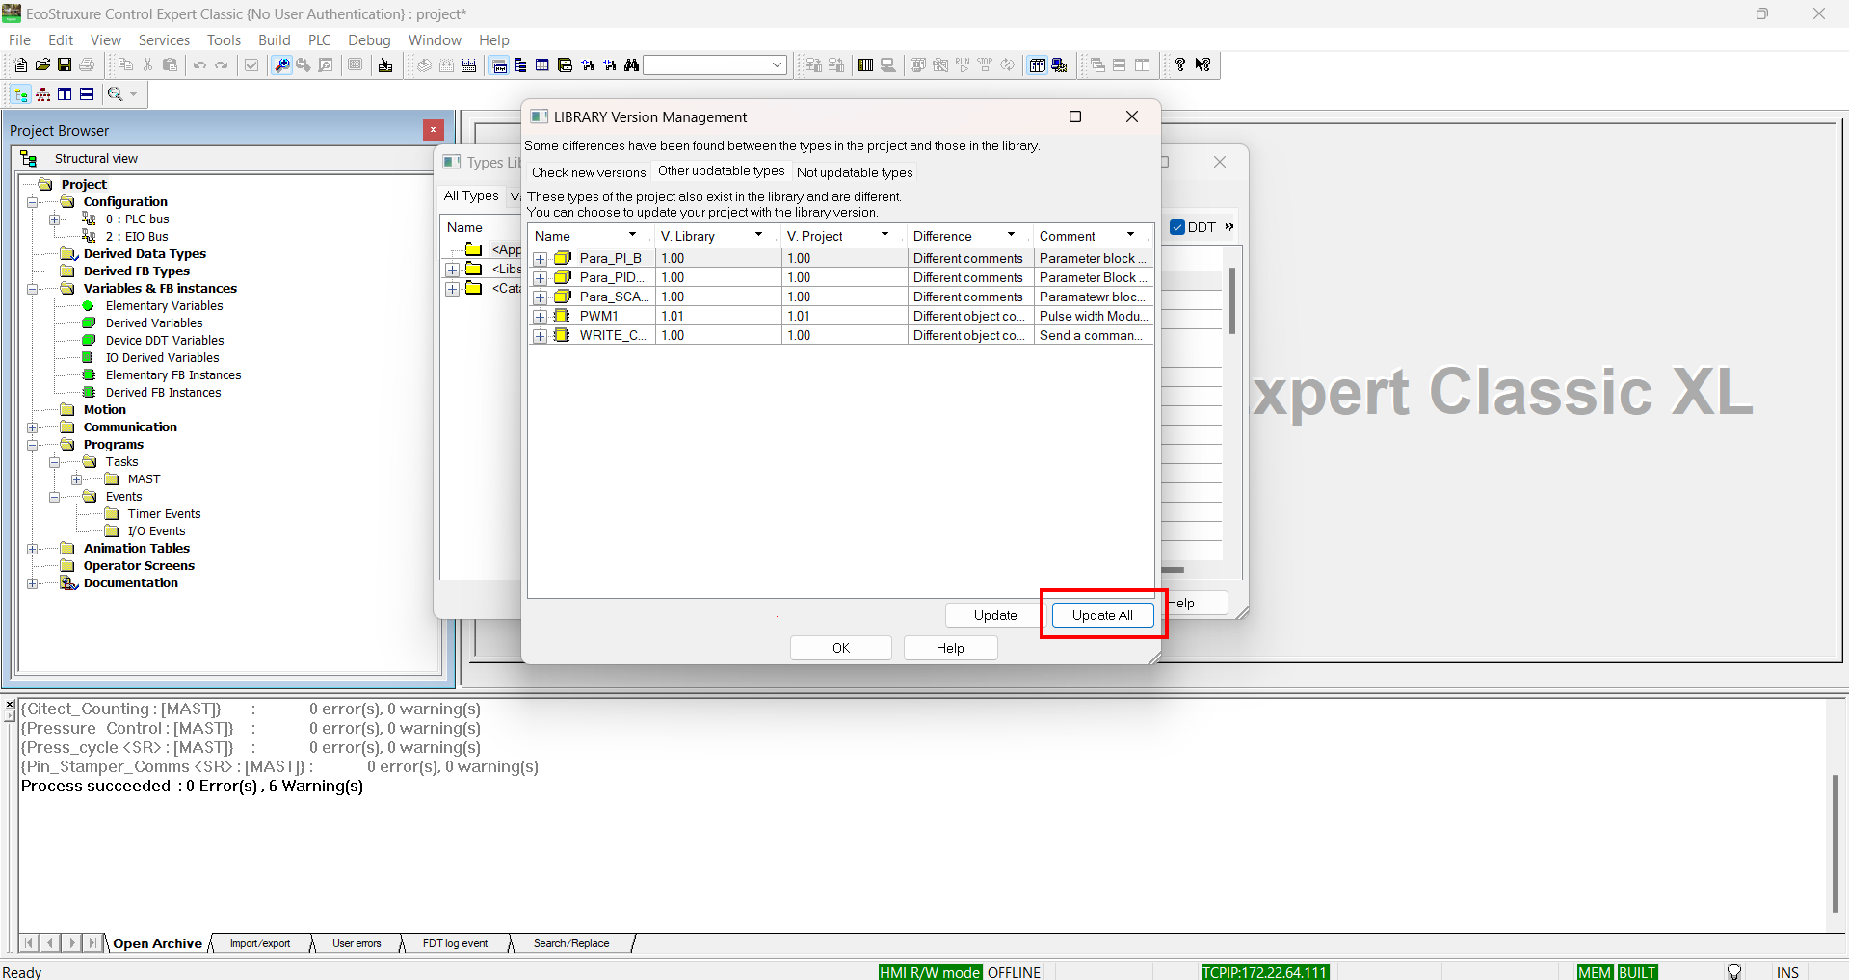The height and width of the screenshot is (980, 1849).
Task: Click the yellow download-tray toolbar icon
Action: (x=385, y=64)
